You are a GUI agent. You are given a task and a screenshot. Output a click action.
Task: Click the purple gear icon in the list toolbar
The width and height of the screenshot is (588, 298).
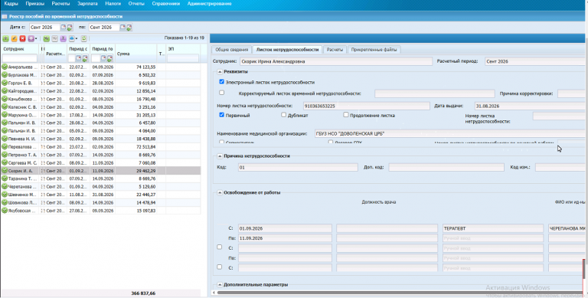coord(31,38)
